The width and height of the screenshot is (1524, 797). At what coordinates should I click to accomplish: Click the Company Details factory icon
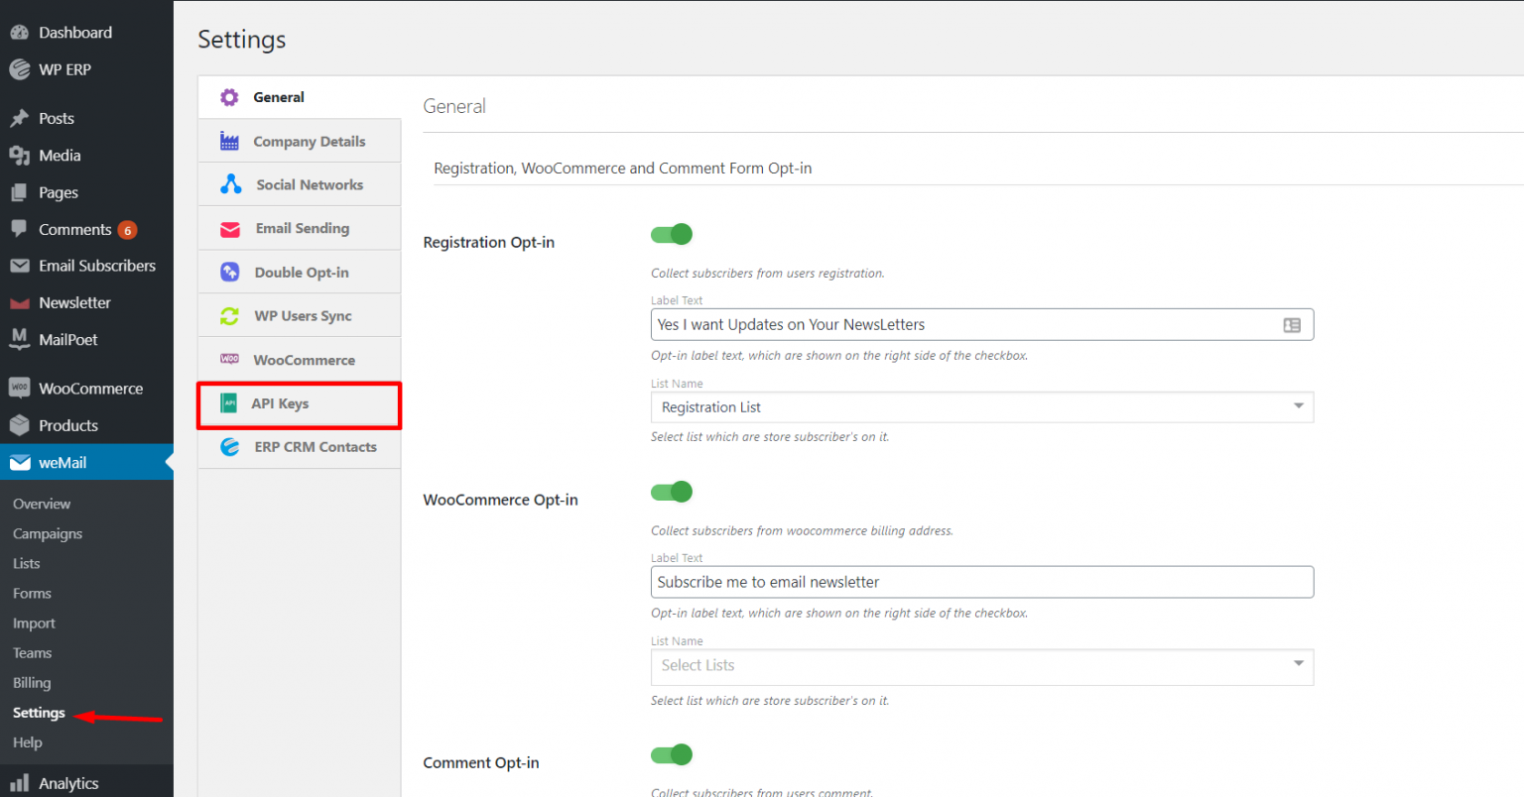(229, 142)
